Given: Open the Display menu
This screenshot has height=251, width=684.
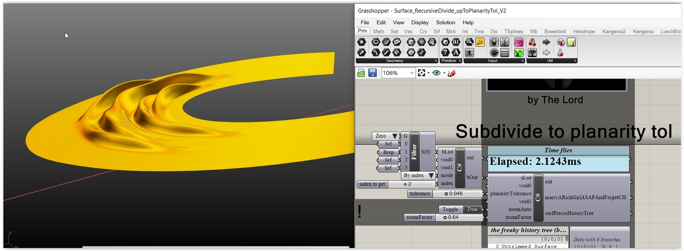Looking at the screenshot, I should (x=420, y=22).
